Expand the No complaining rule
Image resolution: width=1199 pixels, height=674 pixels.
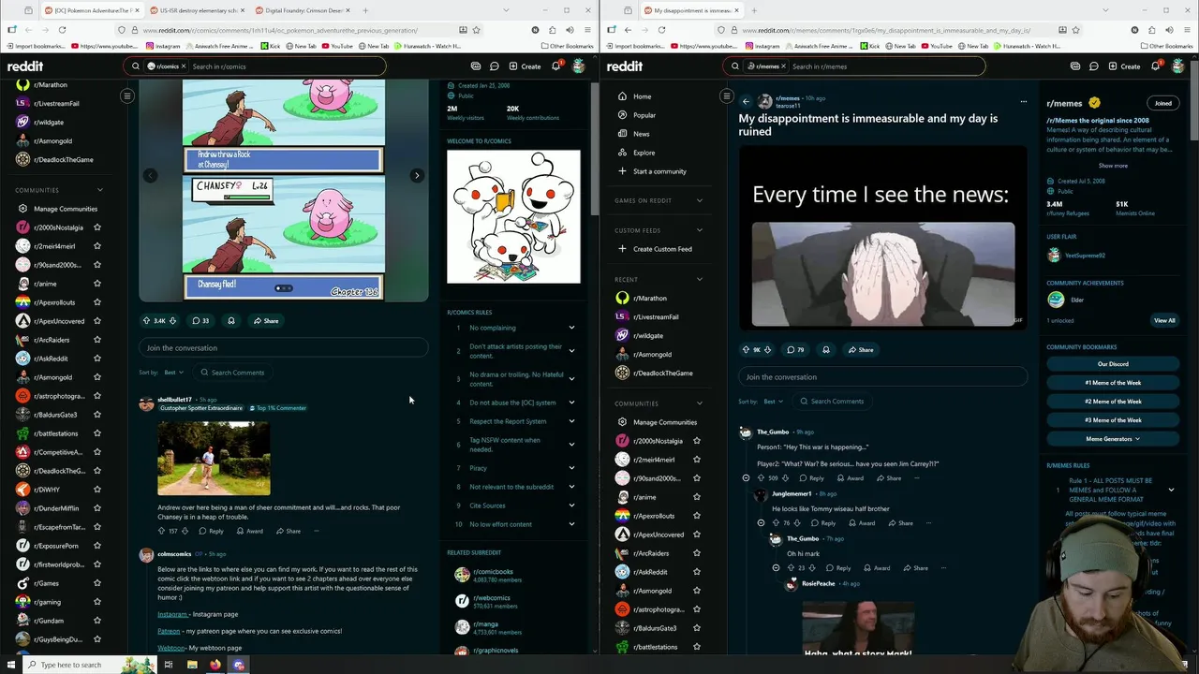tap(571, 328)
